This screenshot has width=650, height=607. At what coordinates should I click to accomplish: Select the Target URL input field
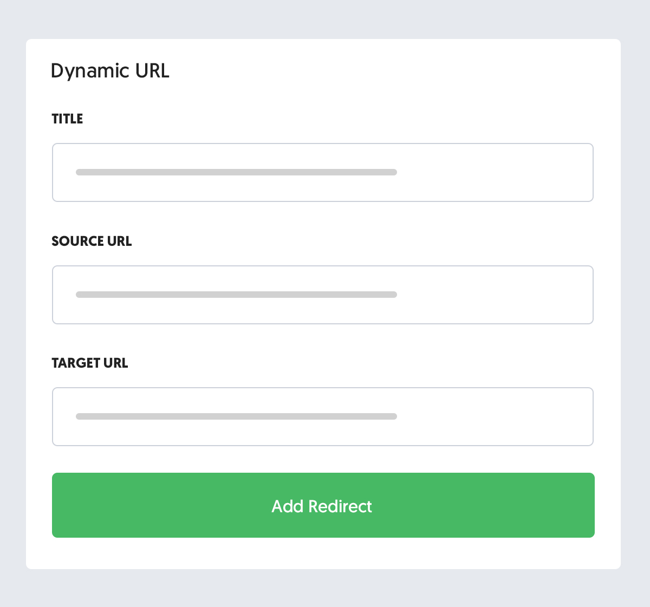pyautogui.click(x=323, y=416)
